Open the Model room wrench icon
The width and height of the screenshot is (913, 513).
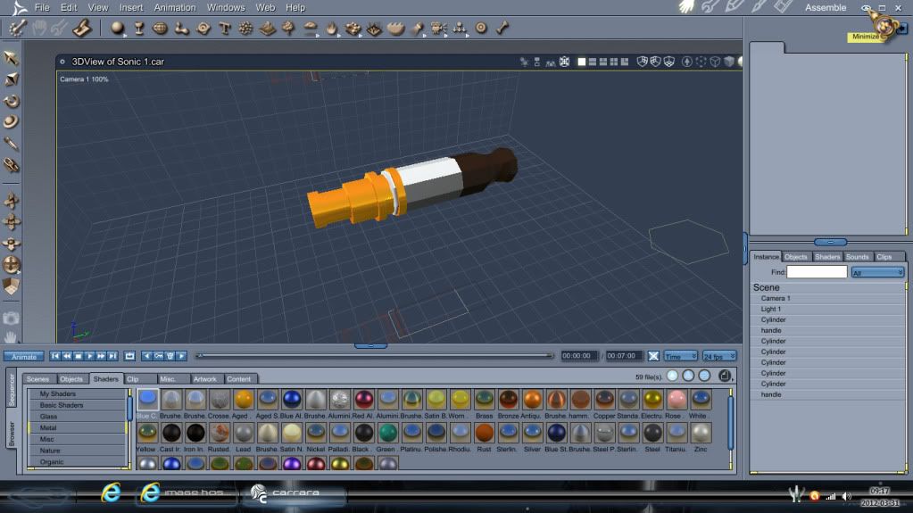710,7
